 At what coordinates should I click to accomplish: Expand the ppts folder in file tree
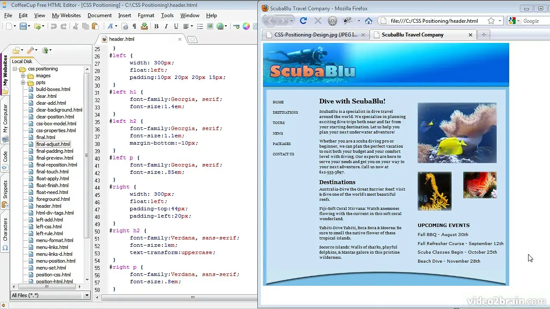[23, 83]
